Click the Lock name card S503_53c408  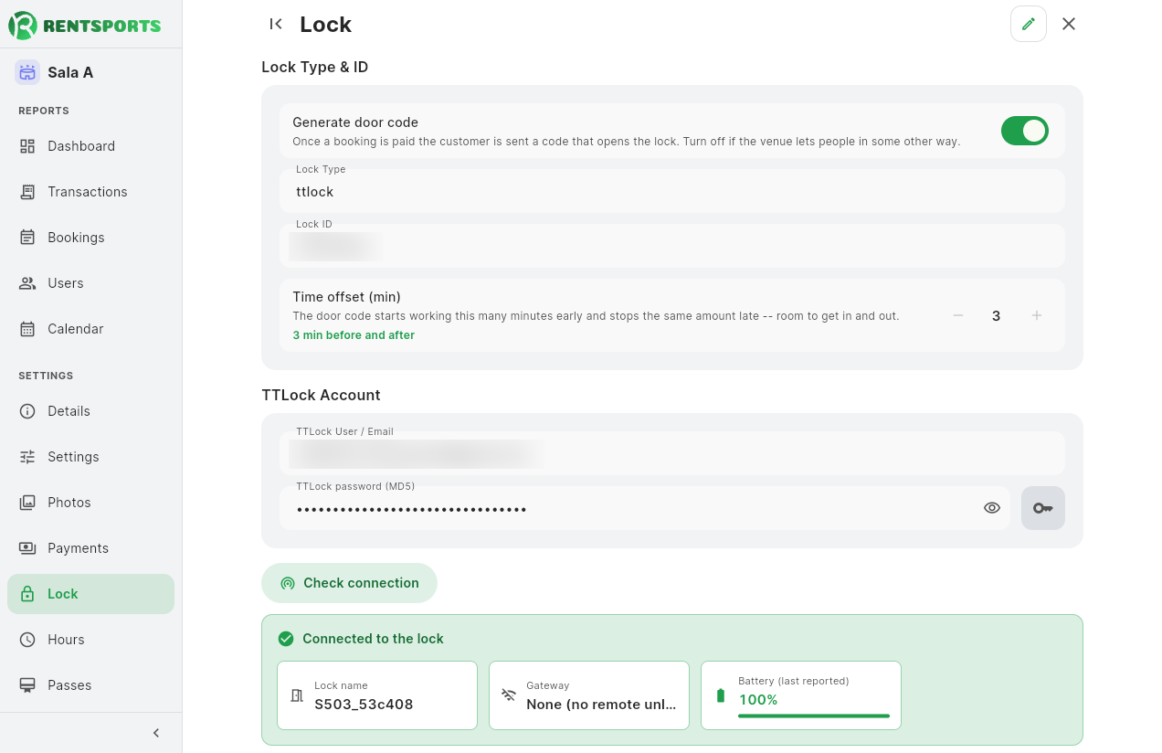(377, 695)
